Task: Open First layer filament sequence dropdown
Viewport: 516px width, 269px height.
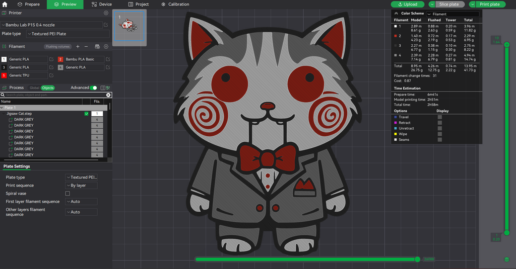Action: point(81,202)
